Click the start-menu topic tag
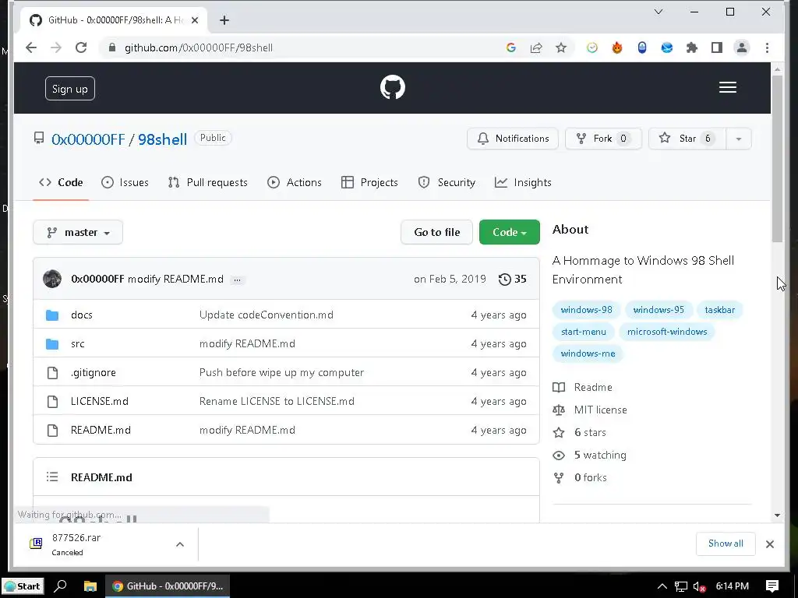 click(x=583, y=332)
